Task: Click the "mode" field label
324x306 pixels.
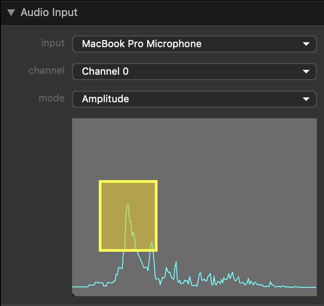Action: click(52, 98)
